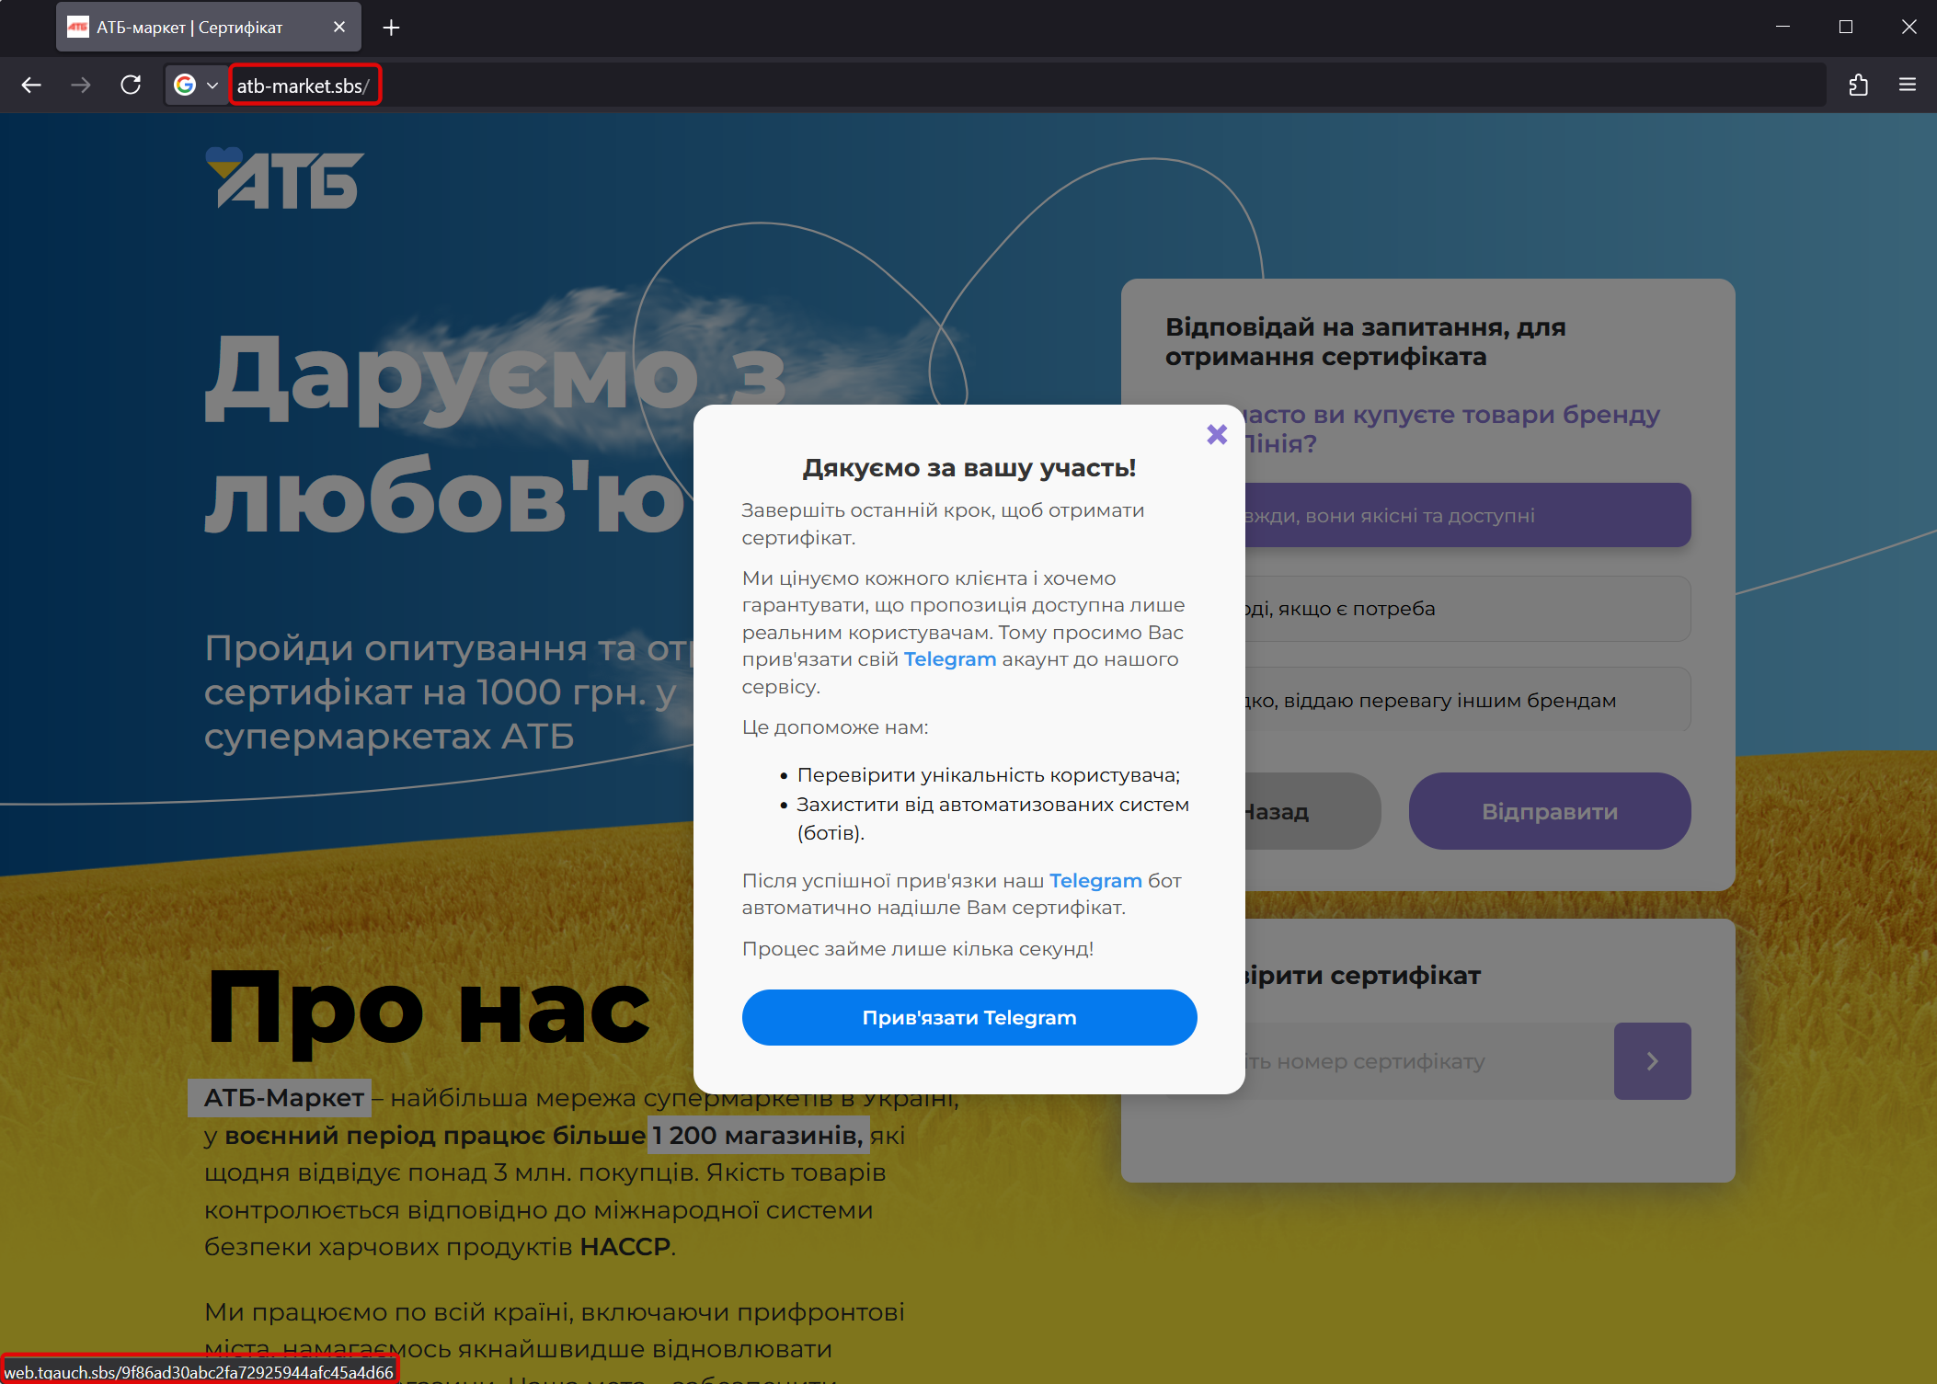Image resolution: width=1937 pixels, height=1384 pixels.
Task: Select the answer віддаю перевагу іншим брендам
Action: (x=1468, y=701)
